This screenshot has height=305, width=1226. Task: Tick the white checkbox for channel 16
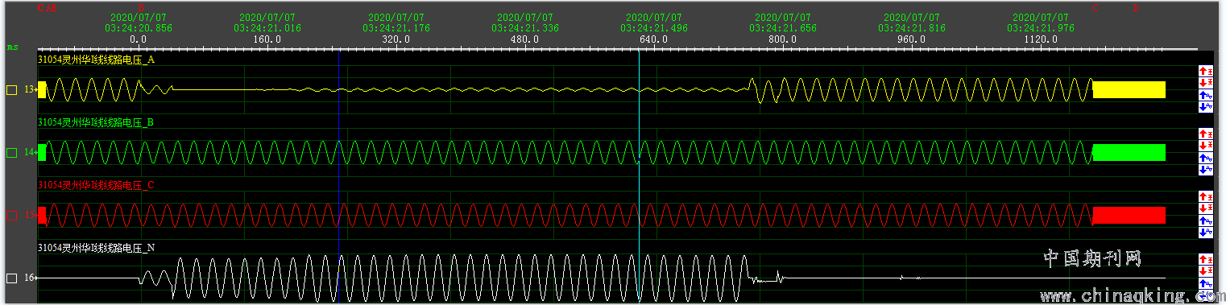point(11,278)
